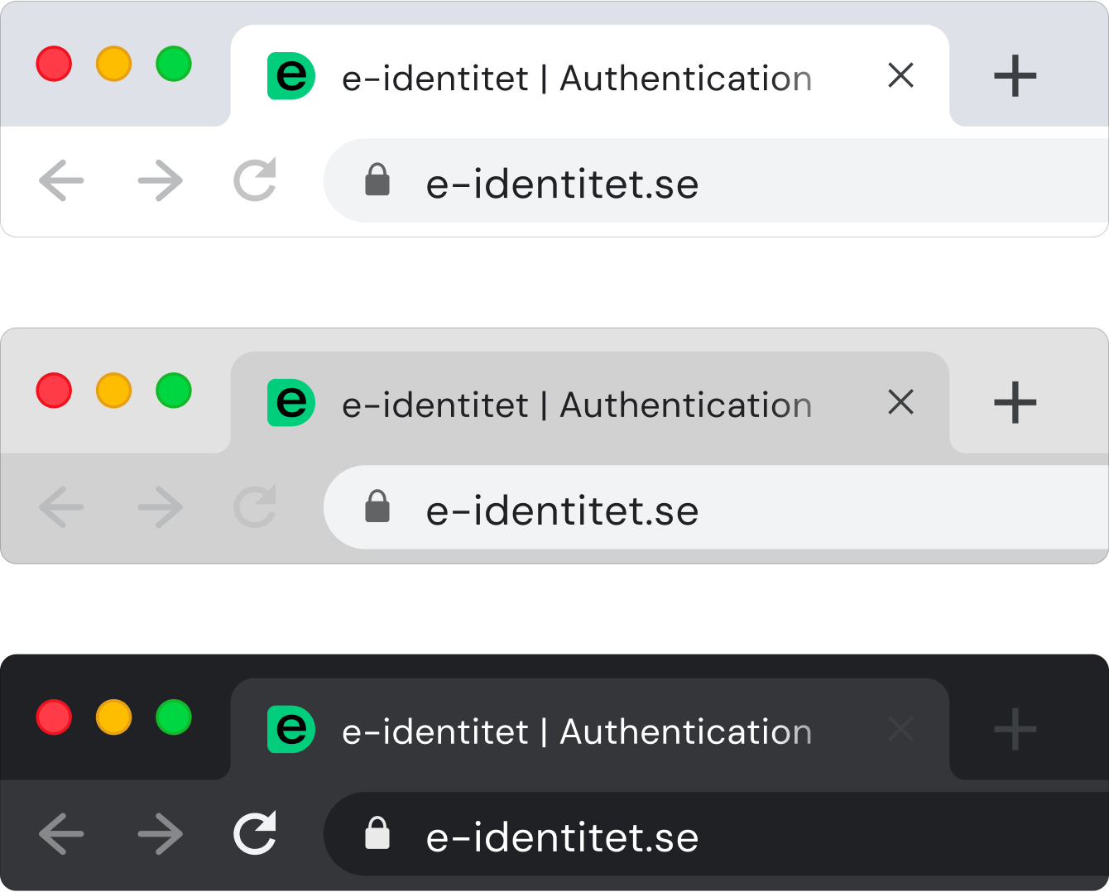This screenshot has width=1109, height=892.
Task: Click the forward arrow in the dark browser
Action: [161, 833]
